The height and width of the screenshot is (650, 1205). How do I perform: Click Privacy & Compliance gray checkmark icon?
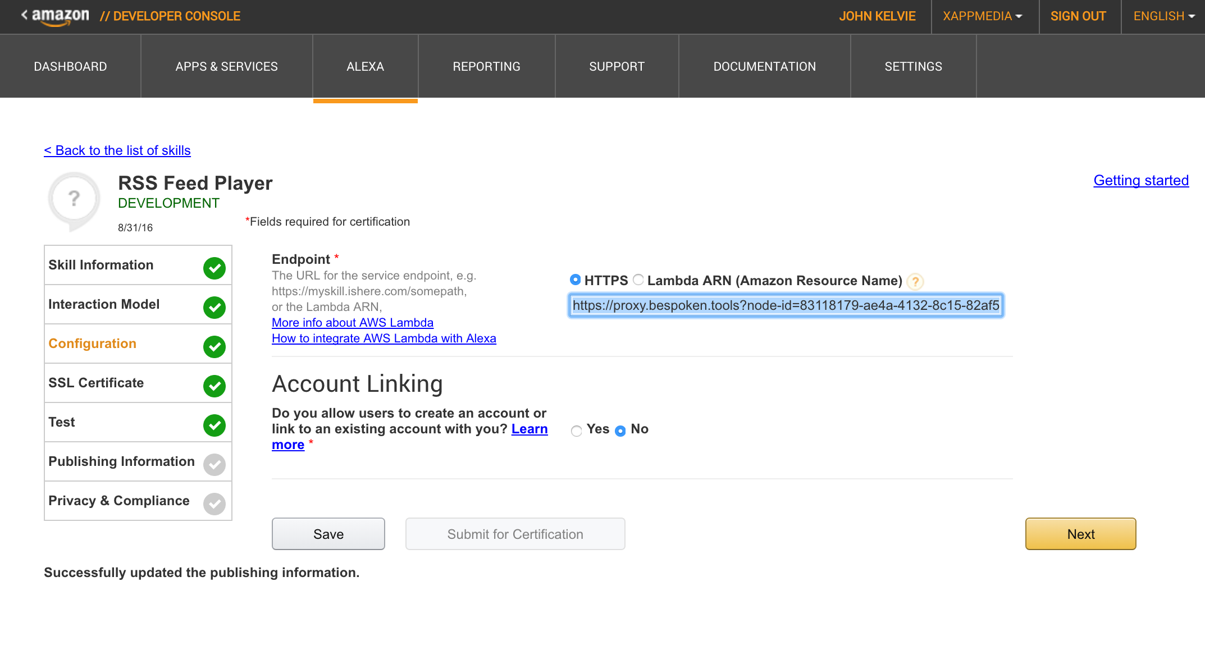(x=214, y=503)
